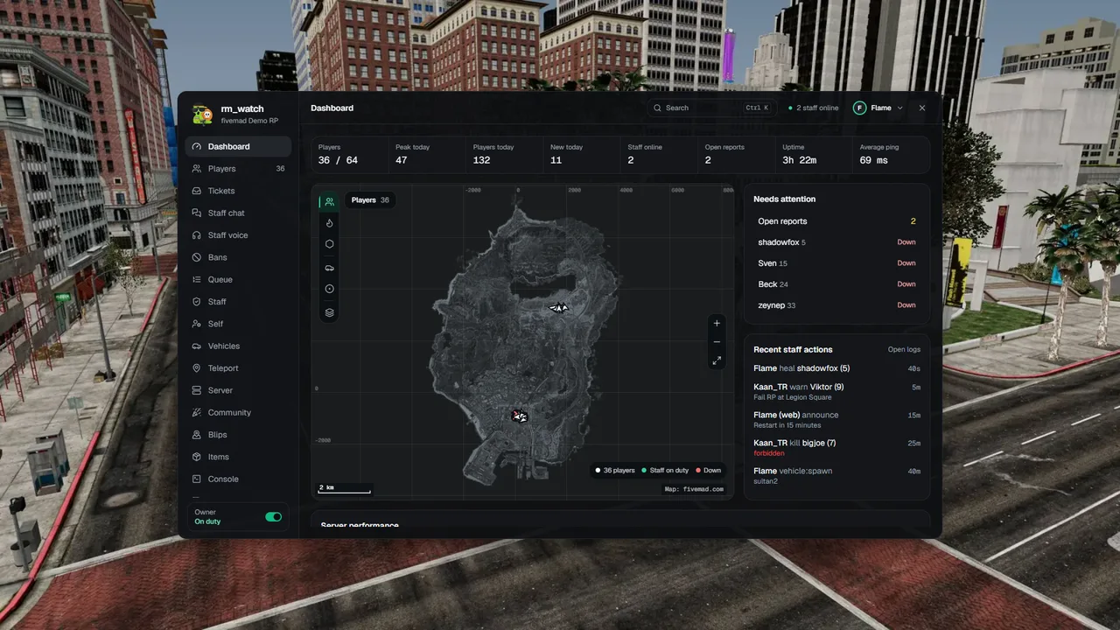Open the Queue page
This screenshot has width=1120, height=630.
click(239, 280)
